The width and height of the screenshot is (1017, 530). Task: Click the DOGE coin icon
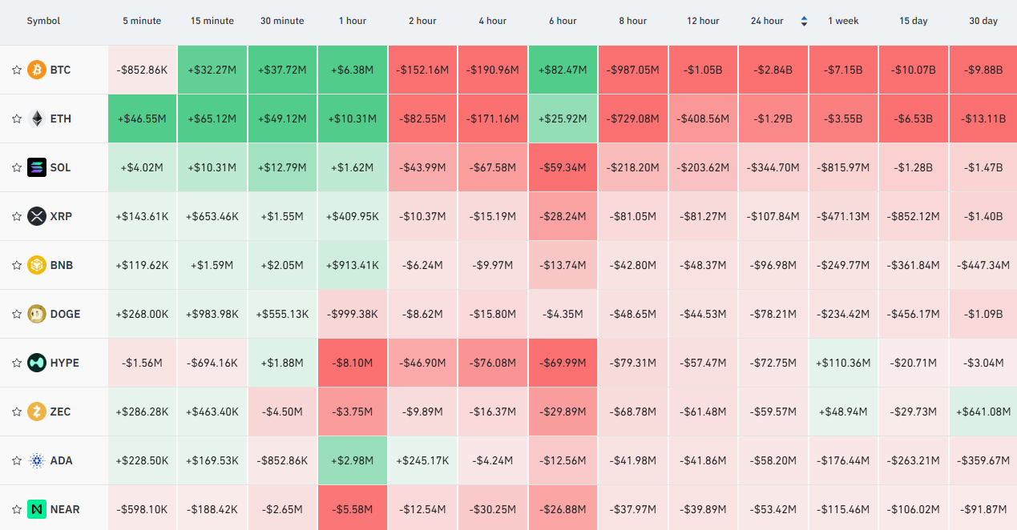click(x=37, y=314)
